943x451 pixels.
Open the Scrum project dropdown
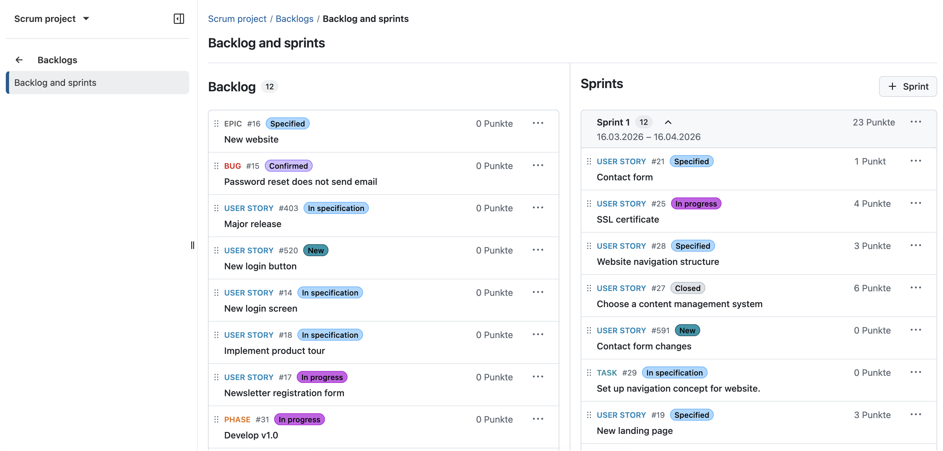52,18
